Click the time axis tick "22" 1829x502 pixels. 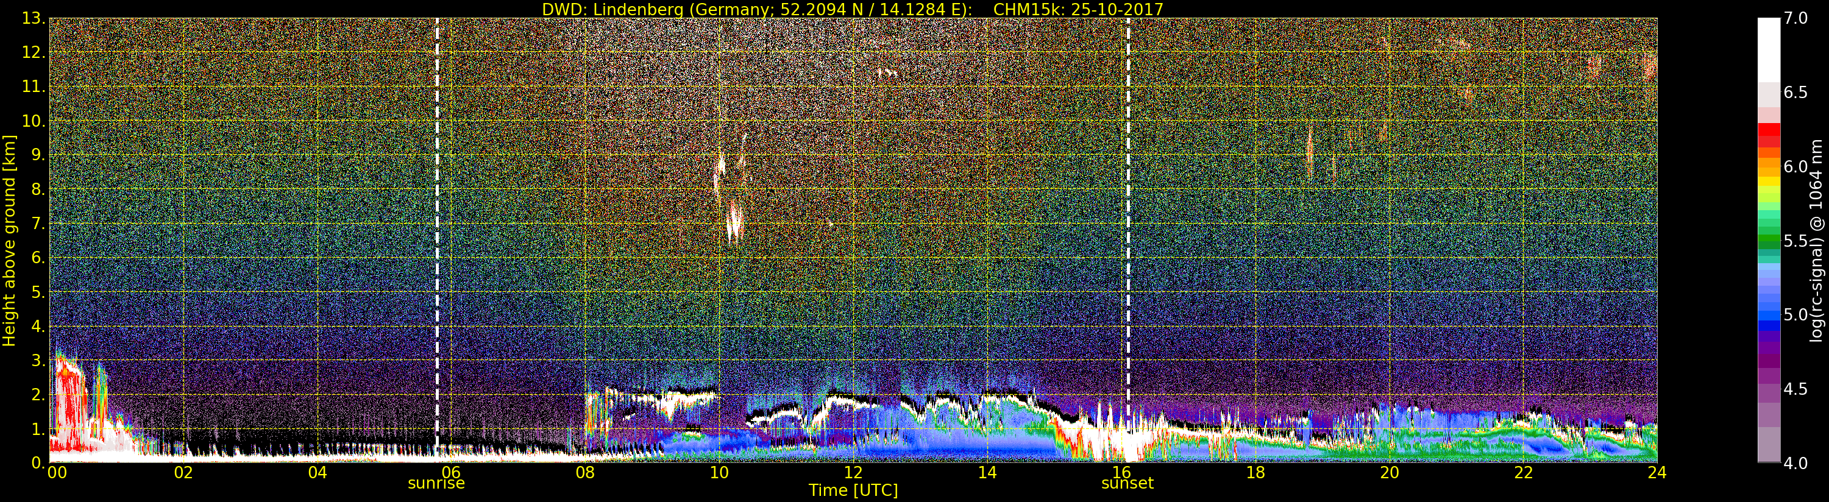tap(1524, 473)
